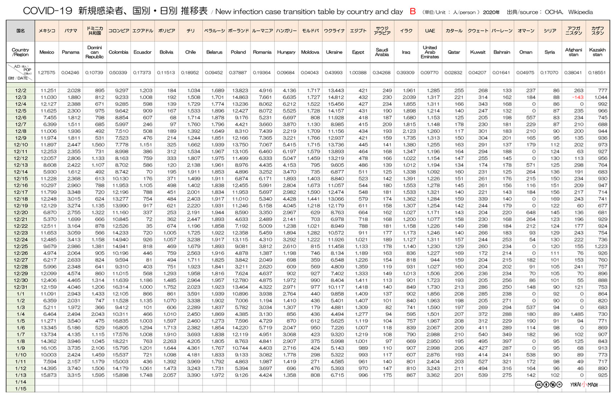Click Ukraine's 12/4 value '15,456'
Image resolution: width=616 pixels, height=396 pixels.
click(336, 104)
